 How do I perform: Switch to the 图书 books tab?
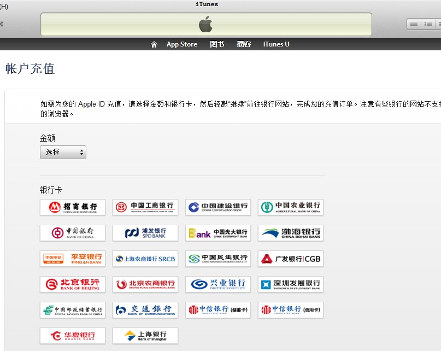[x=217, y=44]
